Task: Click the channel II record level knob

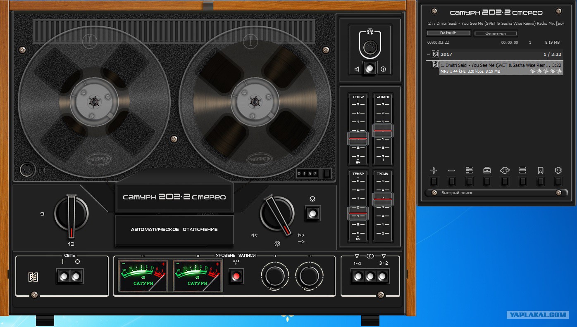Action: [310, 276]
